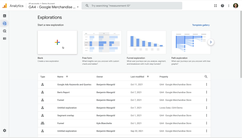This screenshot has width=242, height=138.
Task: Click the Type column header
Action: pos(43,77)
